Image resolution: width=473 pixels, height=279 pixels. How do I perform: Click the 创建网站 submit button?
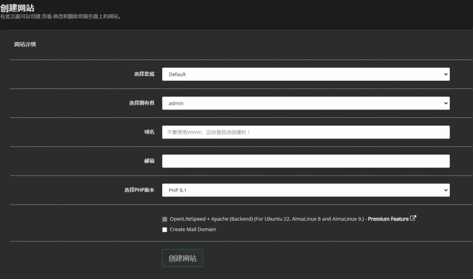tap(182, 258)
